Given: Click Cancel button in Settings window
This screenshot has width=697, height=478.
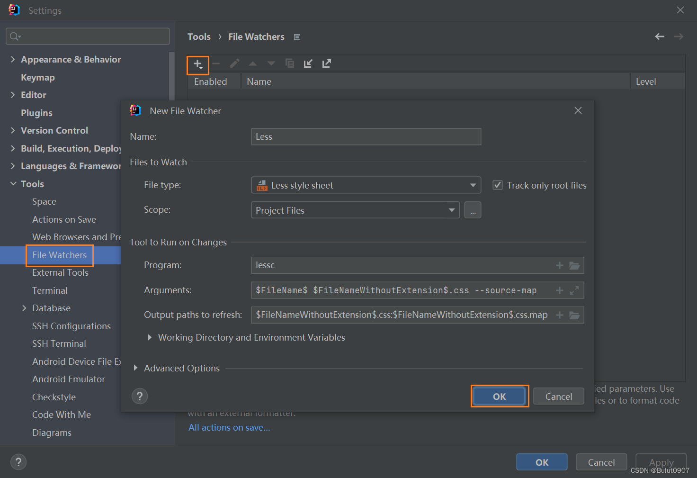Looking at the screenshot, I should [x=601, y=462].
